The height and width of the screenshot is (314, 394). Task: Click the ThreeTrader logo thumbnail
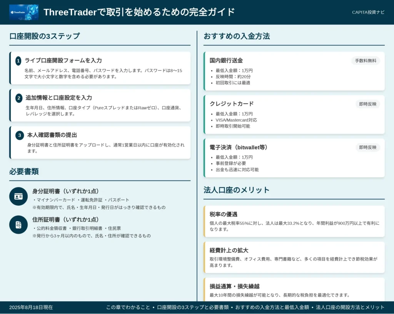click(24, 12)
